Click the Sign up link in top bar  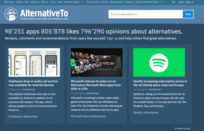point(190,2)
